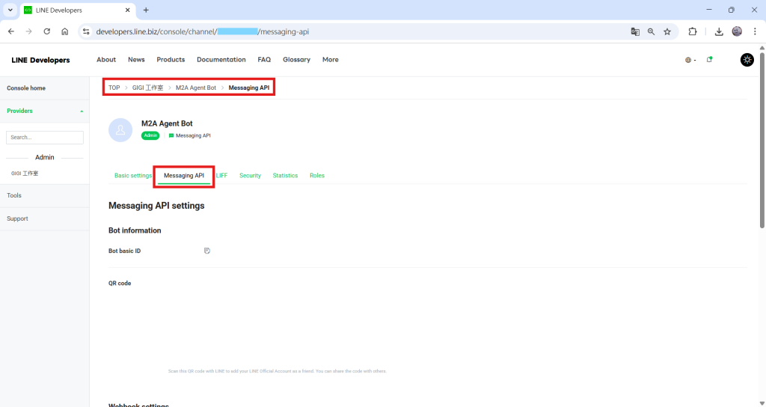Screen dimensions: 766x407
Task: Toggle dark mode sun icon
Action: 747,60
